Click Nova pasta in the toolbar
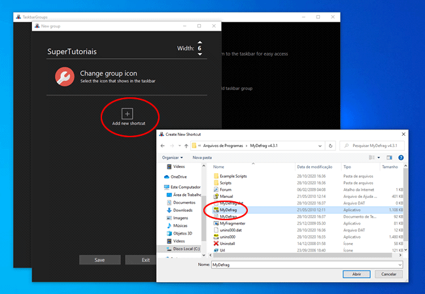This screenshot has width=425, height=294. (202, 157)
